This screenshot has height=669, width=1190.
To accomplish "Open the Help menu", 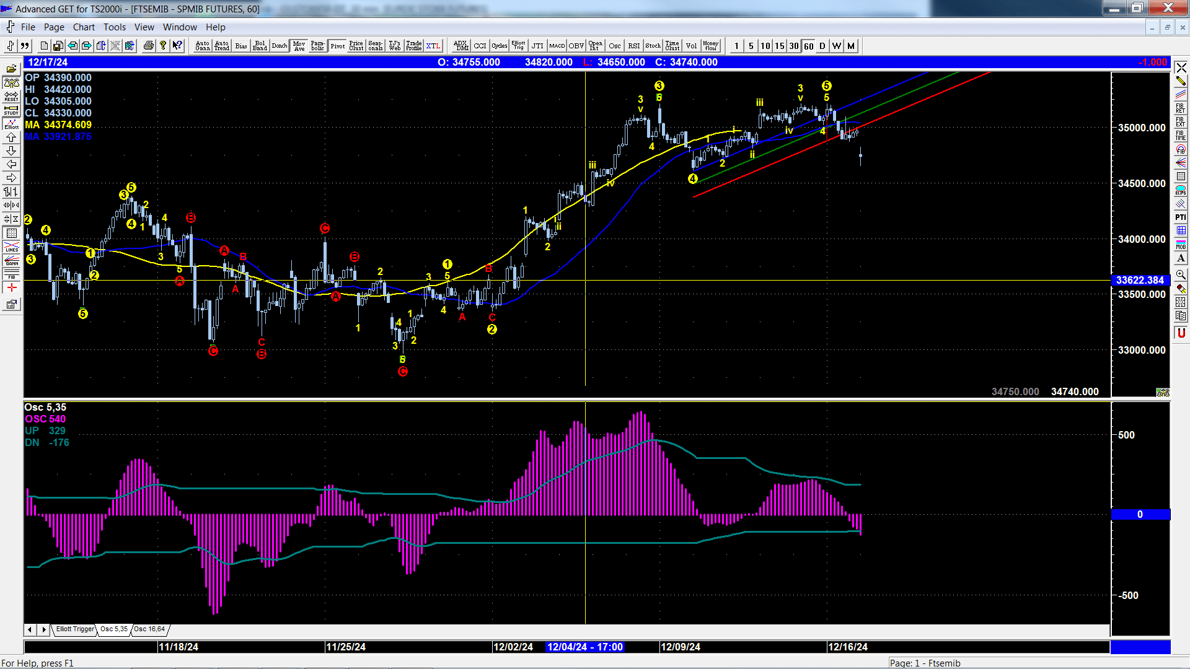I will [x=216, y=27].
